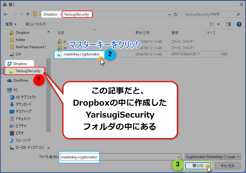Click the Dropbox breadcrumb in address bar

click(x=50, y=14)
